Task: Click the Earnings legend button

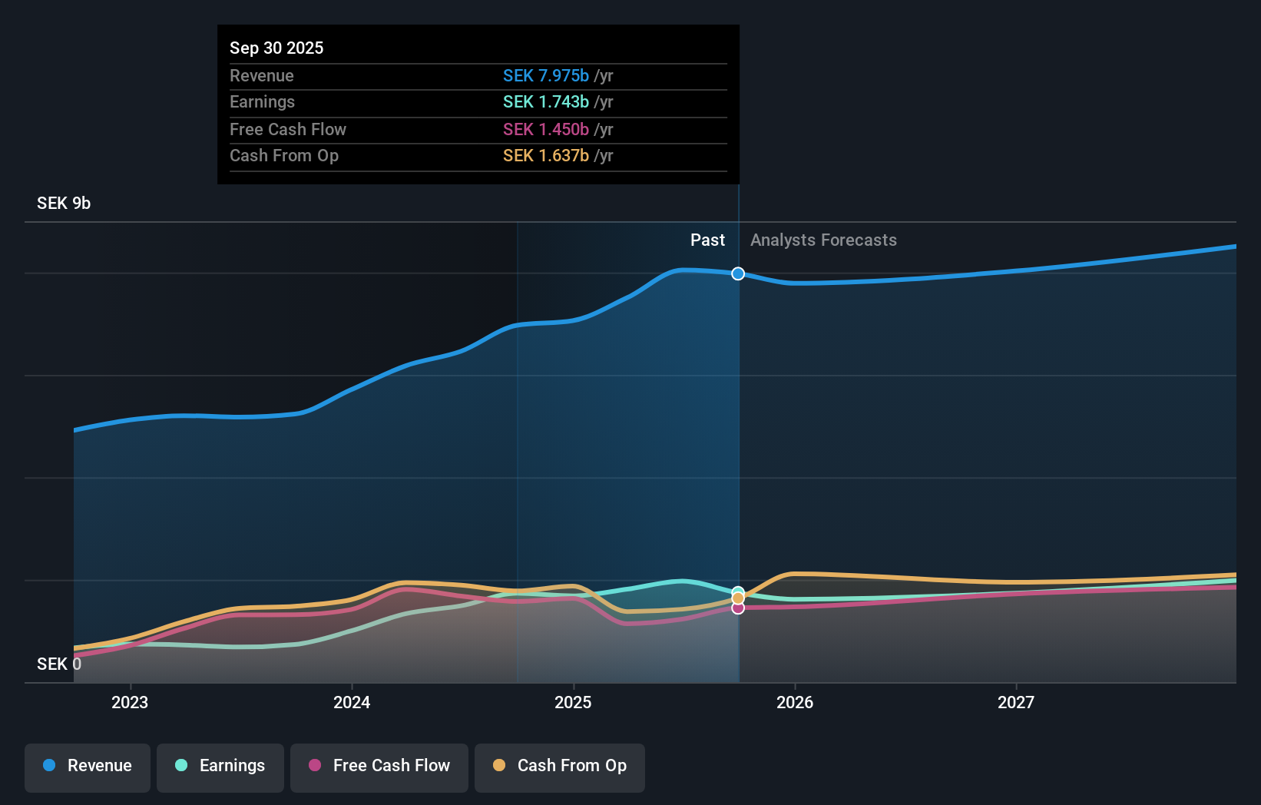Action: (x=220, y=767)
